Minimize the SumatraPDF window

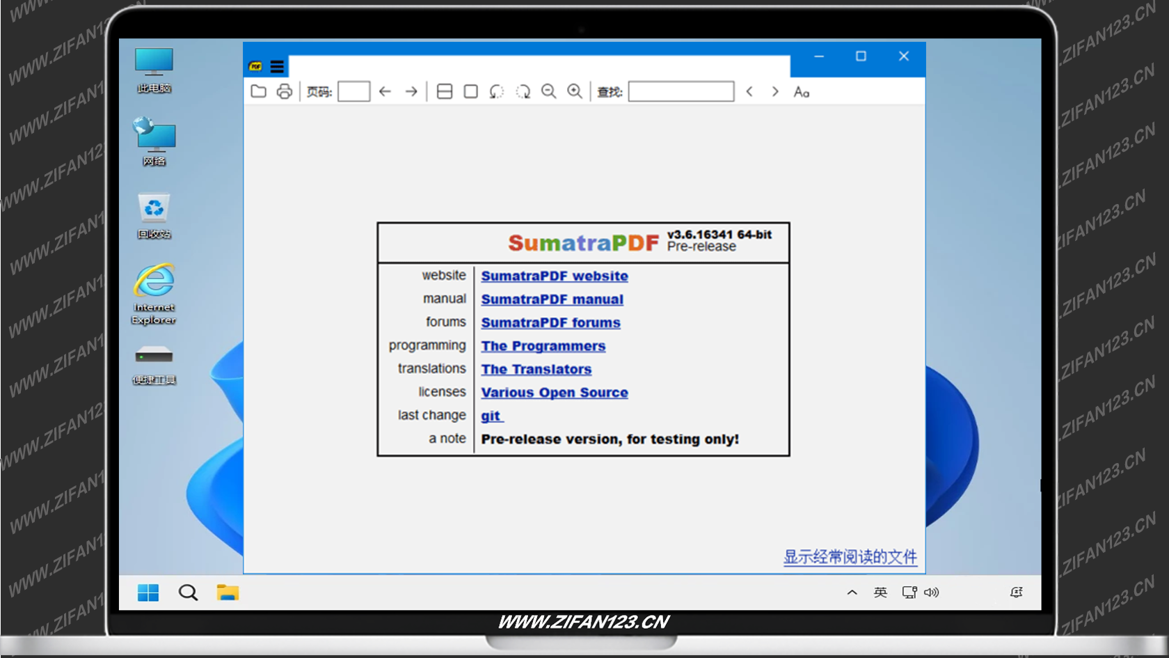pyautogui.click(x=819, y=56)
